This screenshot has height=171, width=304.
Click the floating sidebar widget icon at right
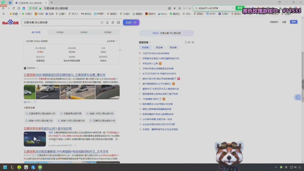pos(298,97)
